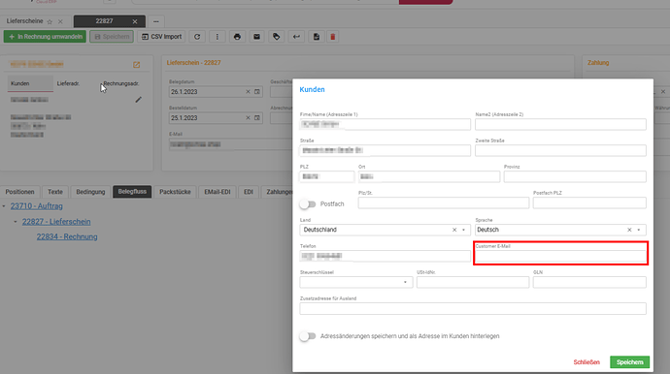
Task: Select the Rechnungsadr. tab
Action: coord(121,83)
